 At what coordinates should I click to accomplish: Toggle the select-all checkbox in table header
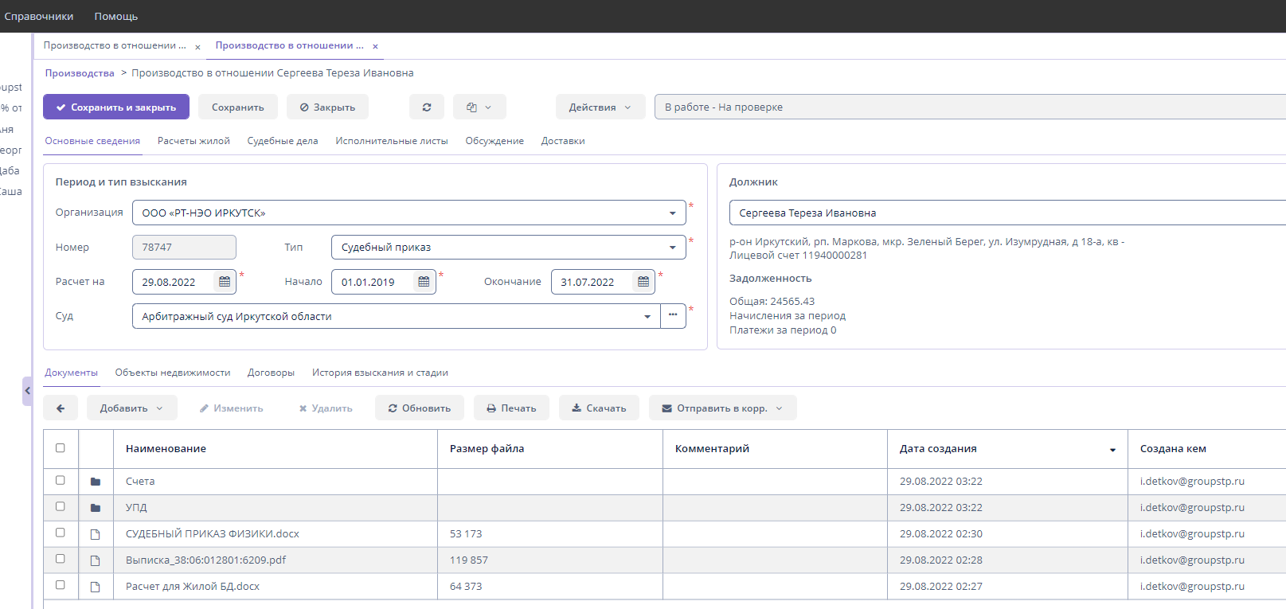click(x=61, y=448)
